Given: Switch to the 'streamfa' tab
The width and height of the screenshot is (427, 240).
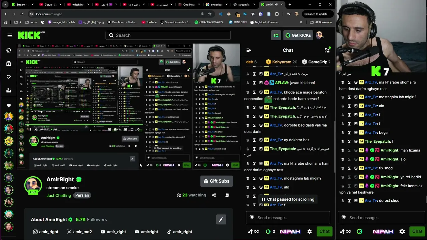Looking at the screenshot, I should (244, 5).
